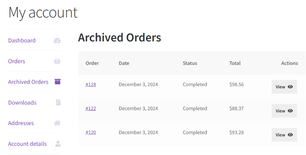The image size is (306, 155).
Task: Open Account details page
Action: [27, 144]
